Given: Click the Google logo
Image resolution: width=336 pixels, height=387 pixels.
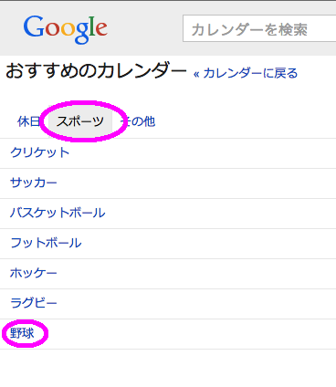Looking at the screenshot, I should pyautogui.click(x=66, y=28).
